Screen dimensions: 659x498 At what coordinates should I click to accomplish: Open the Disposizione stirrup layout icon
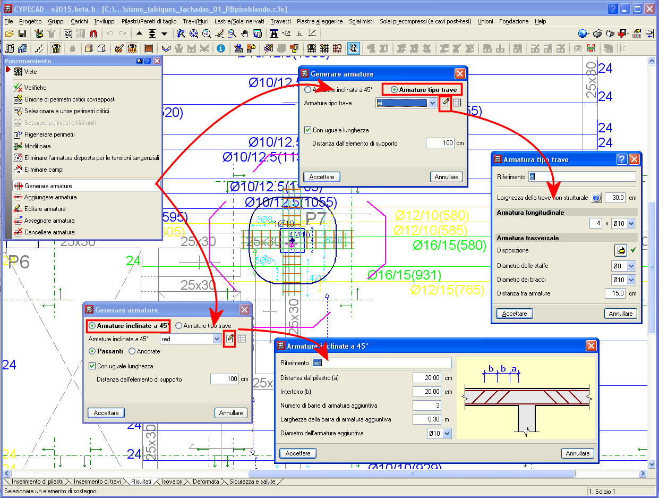pos(620,250)
